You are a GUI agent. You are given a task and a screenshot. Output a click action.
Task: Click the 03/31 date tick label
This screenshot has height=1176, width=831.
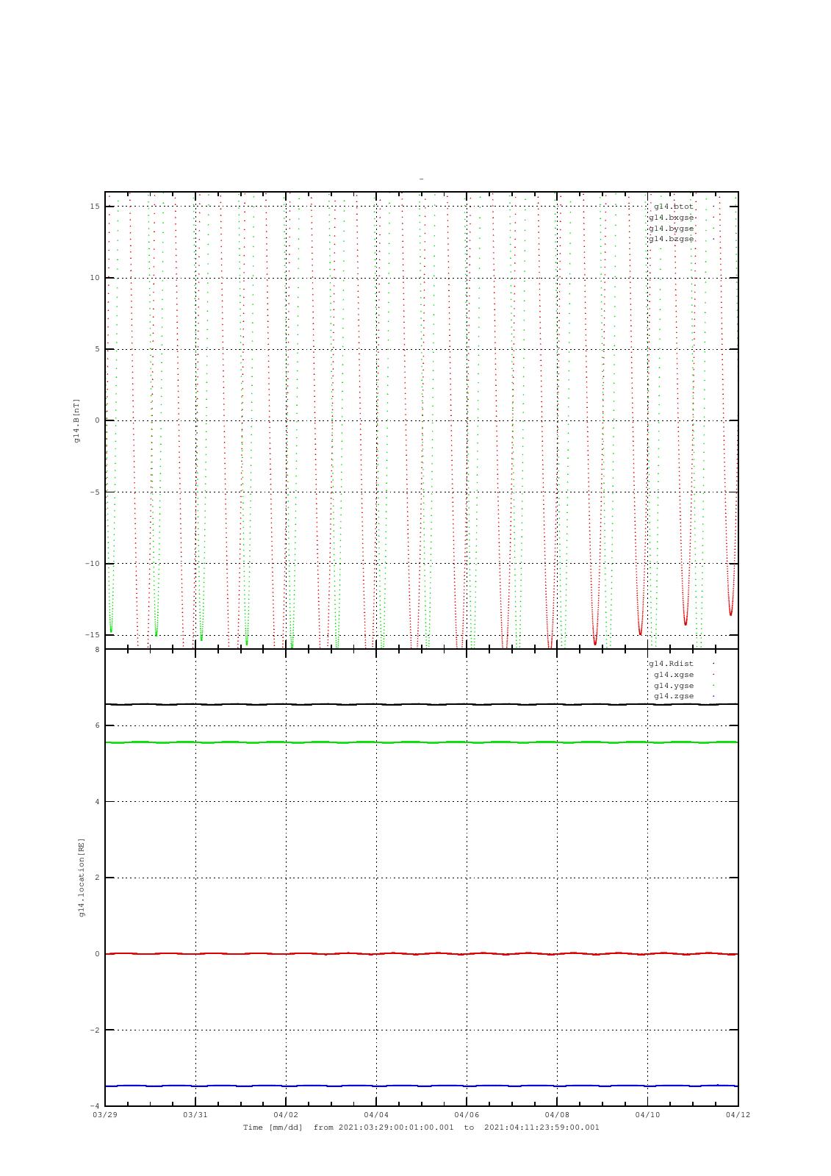(x=195, y=1115)
